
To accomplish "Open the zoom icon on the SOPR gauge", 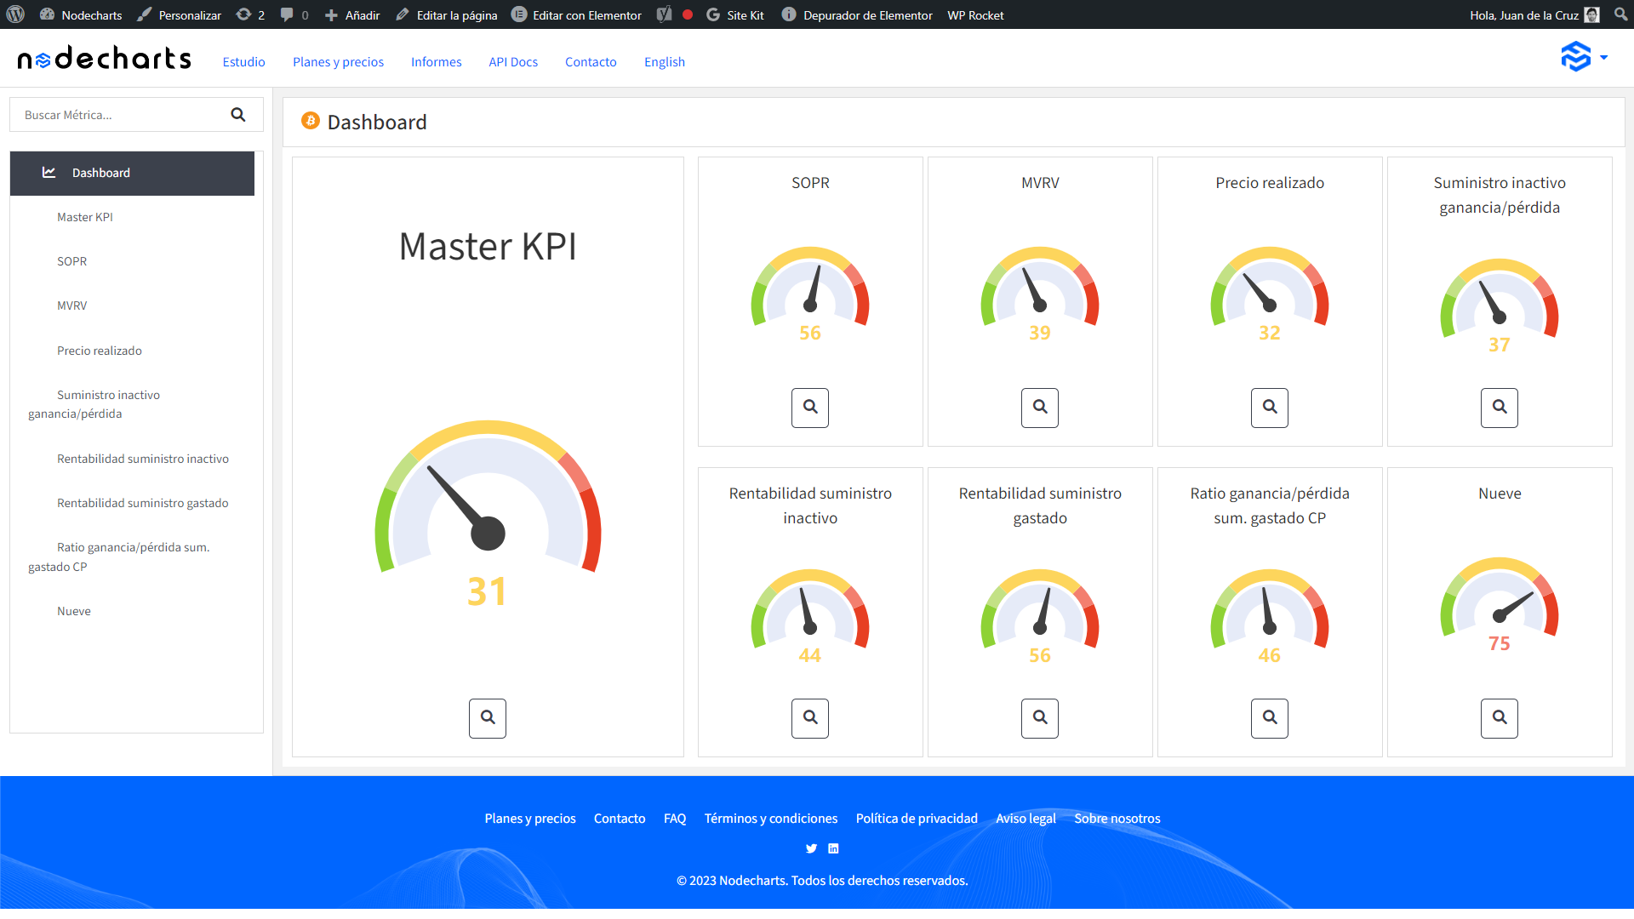I will coord(809,408).
